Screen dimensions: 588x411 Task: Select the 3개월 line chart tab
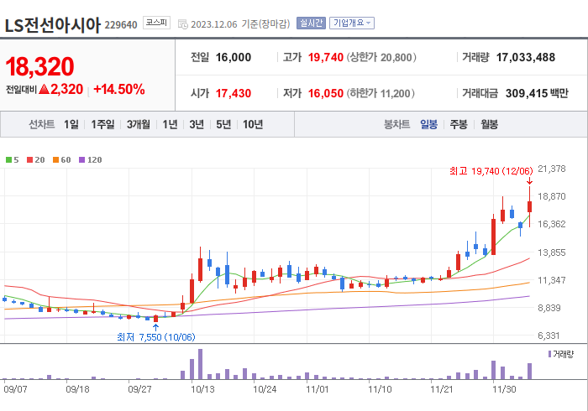click(x=138, y=124)
